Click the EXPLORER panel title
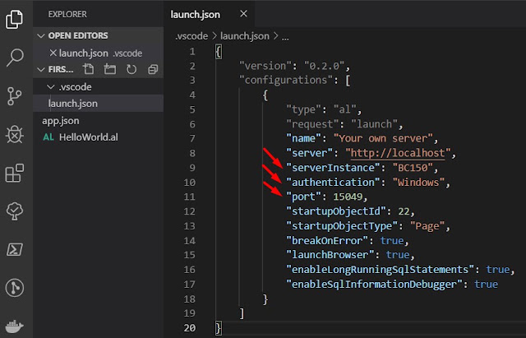This screenshot has width=526, height=338. click(x=67, y=15)
